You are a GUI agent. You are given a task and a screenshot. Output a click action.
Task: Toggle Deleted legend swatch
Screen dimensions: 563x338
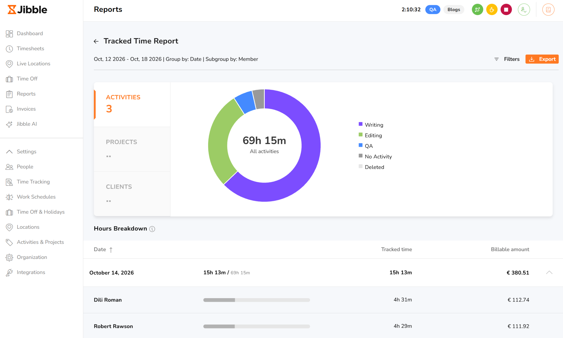pyautogui.click(x=360, y=166)
